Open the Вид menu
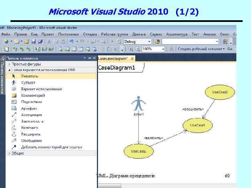 (x=34, y=34)
